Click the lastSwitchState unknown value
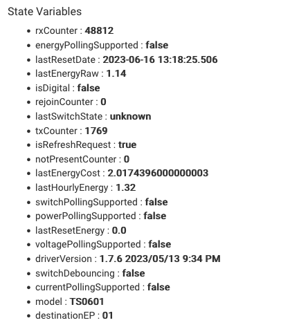Screen dimensions: 281x336 [x=130, y=117]
